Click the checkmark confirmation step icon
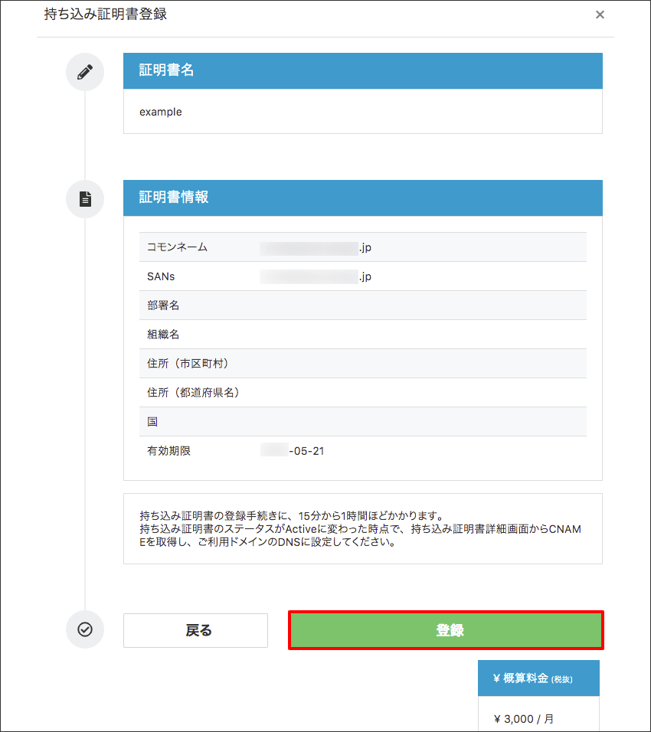The width and height of the screenshot is (651, 732). click(x=85, y=629)
